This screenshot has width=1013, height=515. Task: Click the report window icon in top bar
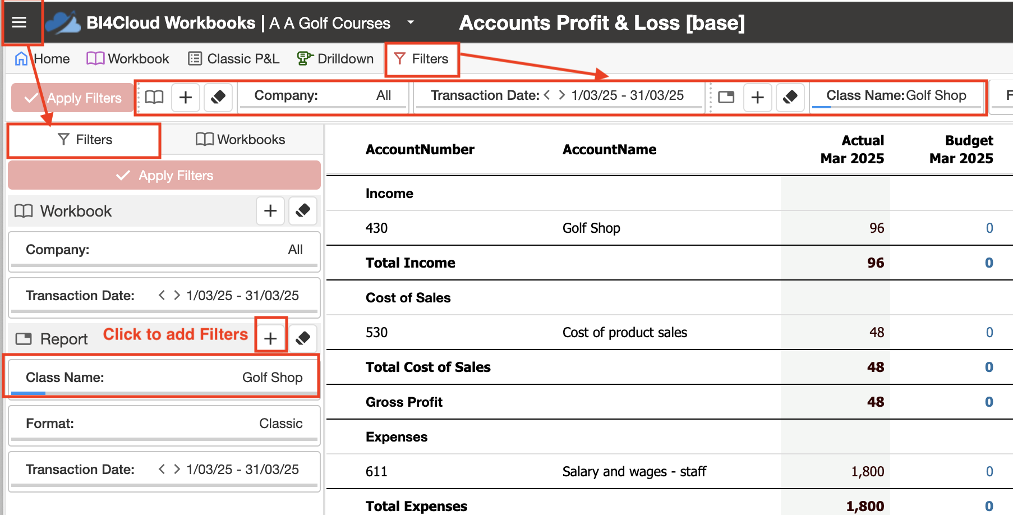tap(726, 98)
